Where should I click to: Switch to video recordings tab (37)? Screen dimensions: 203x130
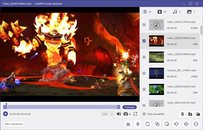tap(162, 12)
